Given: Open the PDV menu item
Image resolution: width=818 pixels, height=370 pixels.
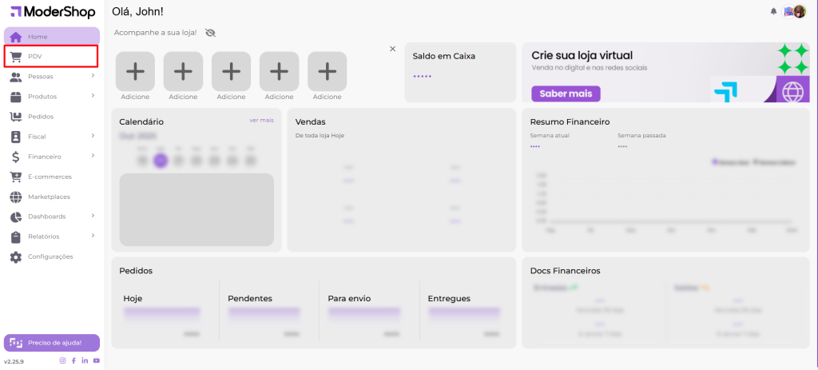Looking at the screenshot, I should point(51,56).
